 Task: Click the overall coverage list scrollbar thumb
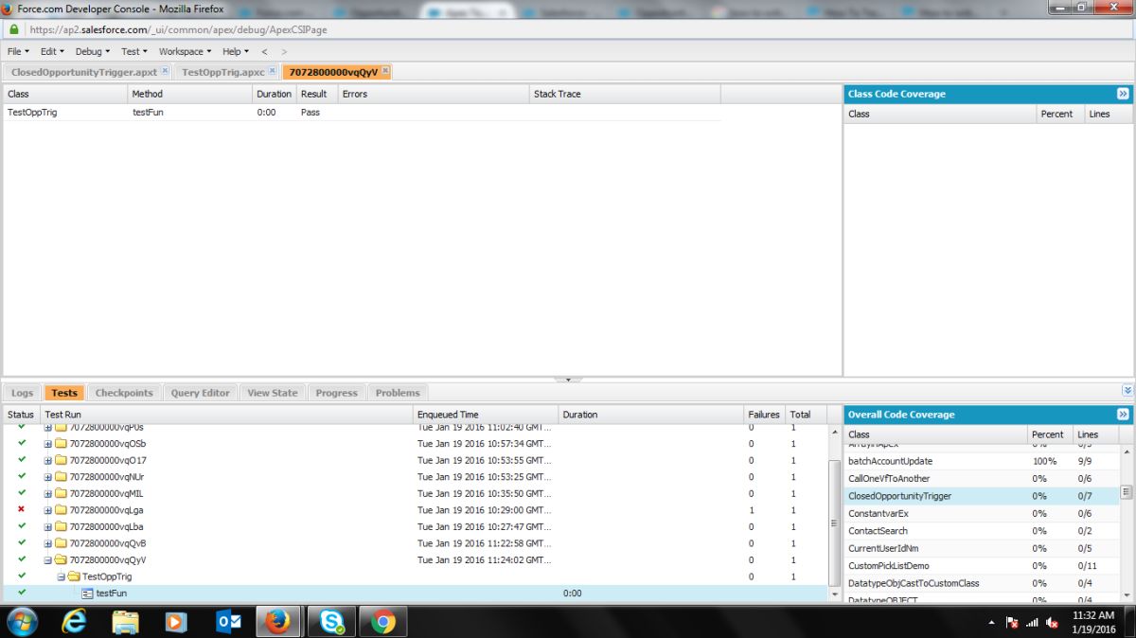[x=1127, y=492]
